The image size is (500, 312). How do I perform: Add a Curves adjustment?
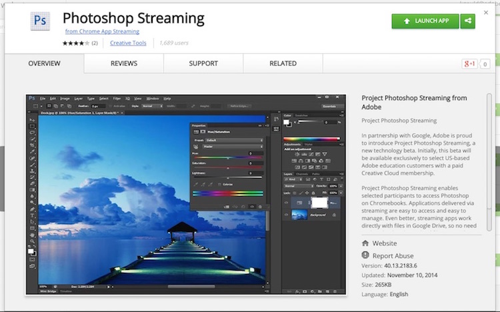[x=311, y=155]
